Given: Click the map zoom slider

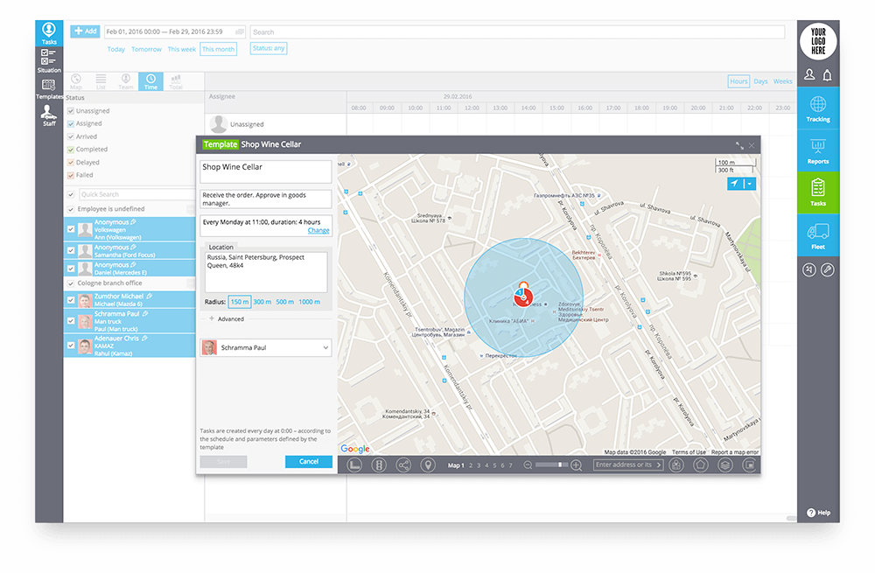Looking at the screenshot, I should click(551, 465).
